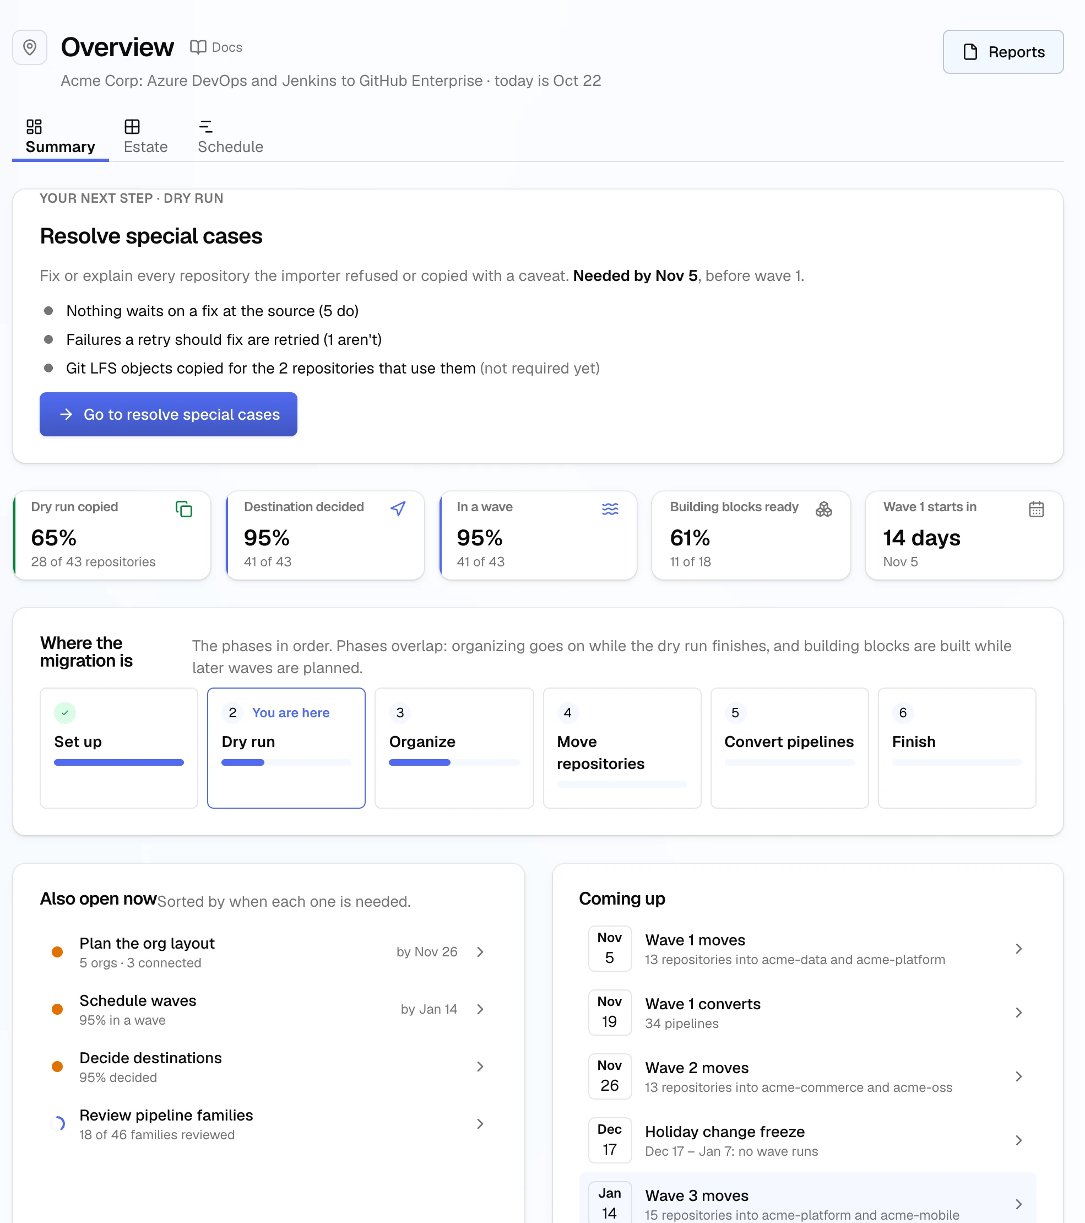Click the progress spinner beside Review pipeline families
This screenshot has height=1223, width=1085.
pyautogui.click(x=58, y=1124)
